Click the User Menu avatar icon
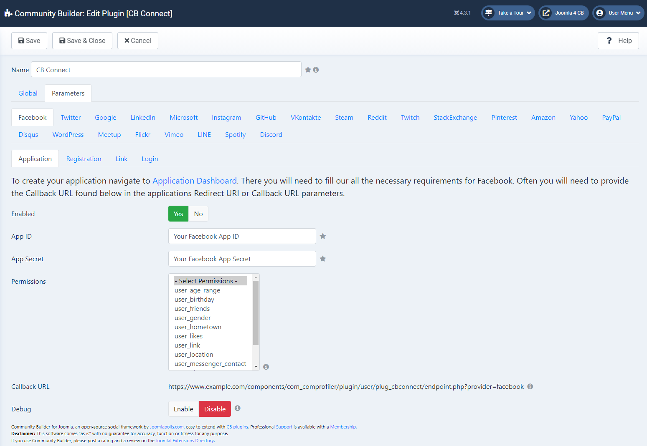Viewport: 647px width, 446px height. [600, 13]
